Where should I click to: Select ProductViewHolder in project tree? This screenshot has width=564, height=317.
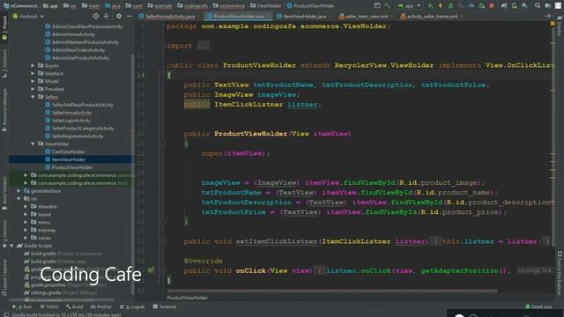click(72, 167)
